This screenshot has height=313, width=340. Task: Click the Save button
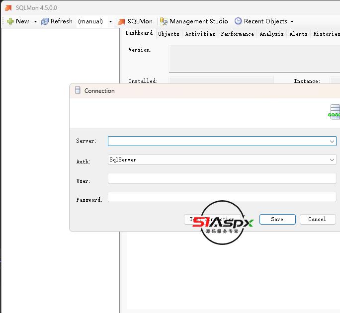tap(277, 219)
